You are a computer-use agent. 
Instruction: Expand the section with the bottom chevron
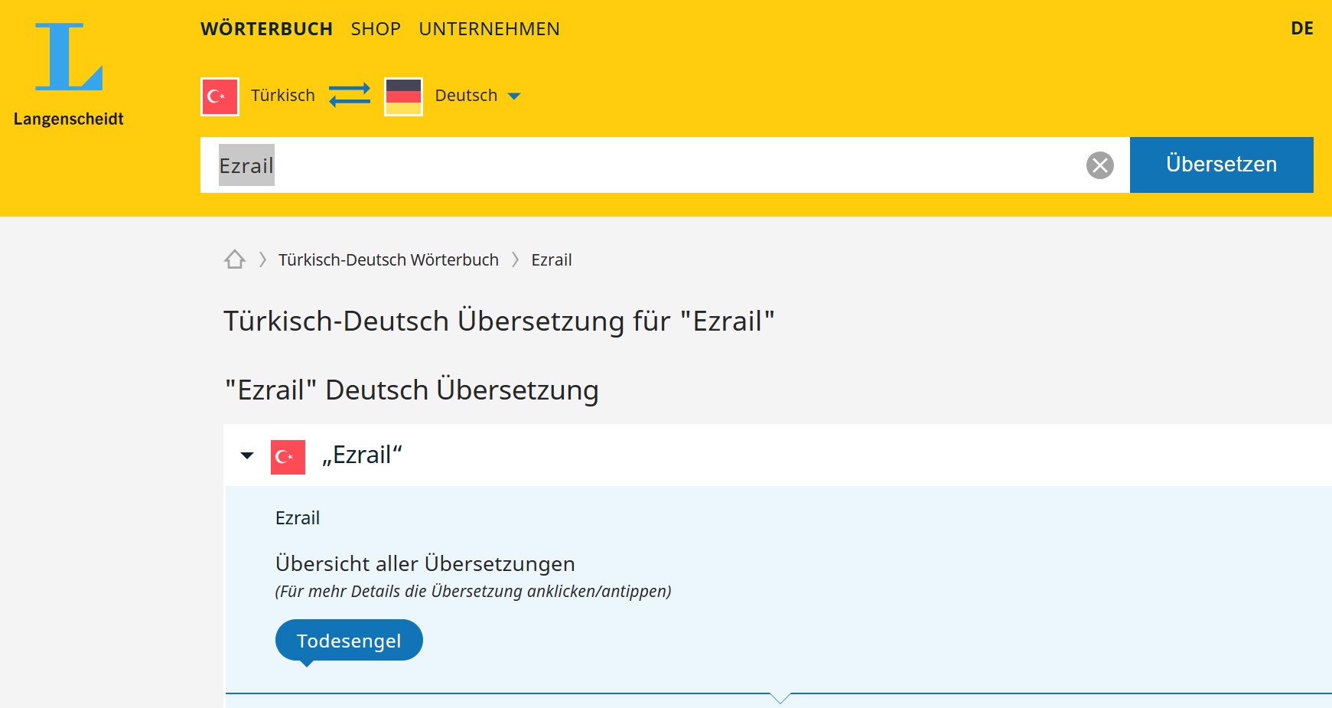(x=780, y=697)
